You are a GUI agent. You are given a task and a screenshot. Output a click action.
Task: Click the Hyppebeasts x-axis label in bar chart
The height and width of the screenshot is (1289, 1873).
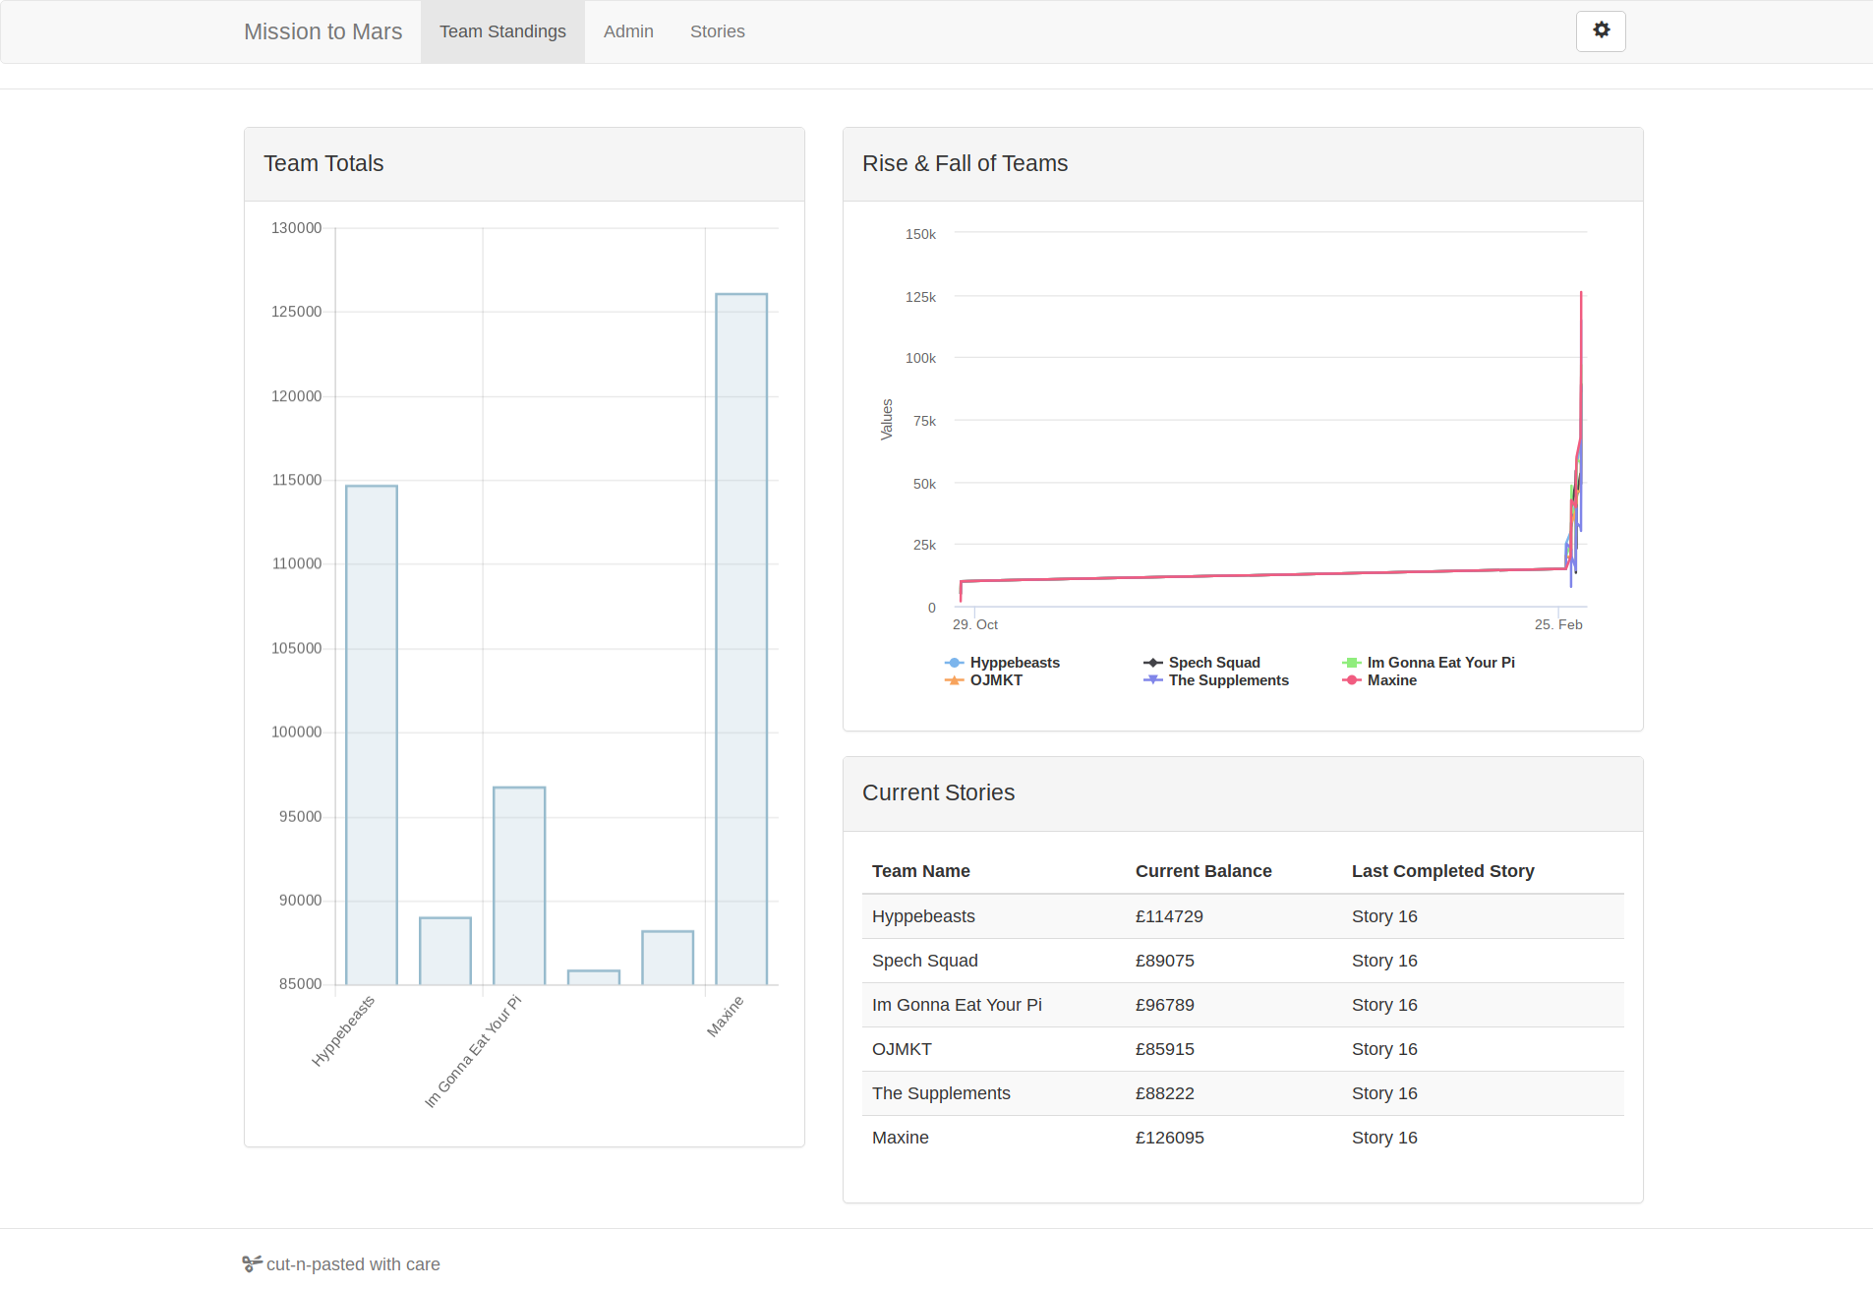tap(343, 1031)
